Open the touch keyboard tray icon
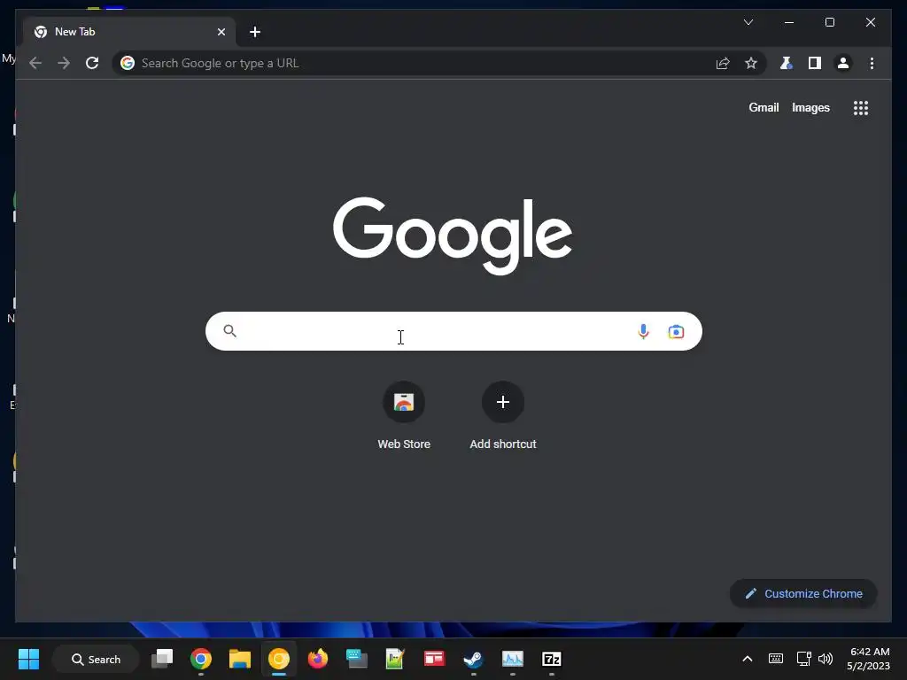907x680 pixels. (x=776, y=659)
